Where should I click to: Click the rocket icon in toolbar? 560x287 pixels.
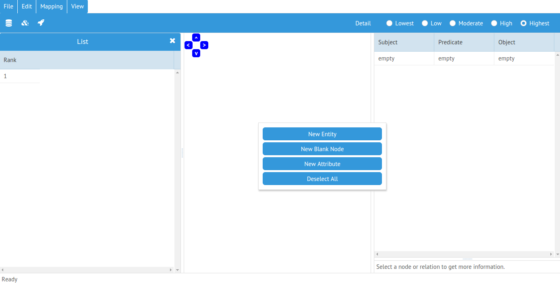point(41,23)
